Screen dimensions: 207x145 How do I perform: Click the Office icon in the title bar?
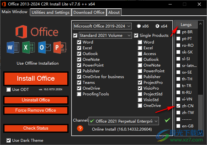point(4,4)
